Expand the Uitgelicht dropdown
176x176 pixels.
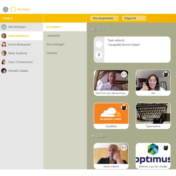coord(134,18)
